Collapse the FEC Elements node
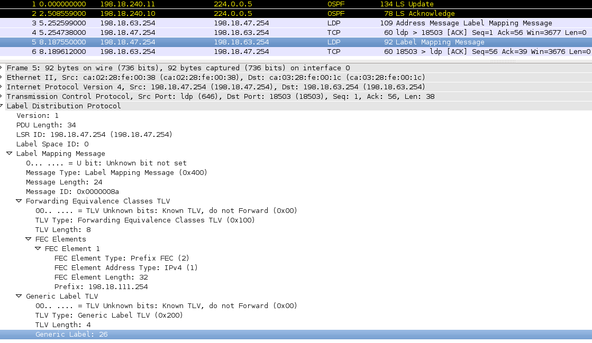The height and width of the screenshot is (343, 592). pyautogui.click(x=29, y=239)
